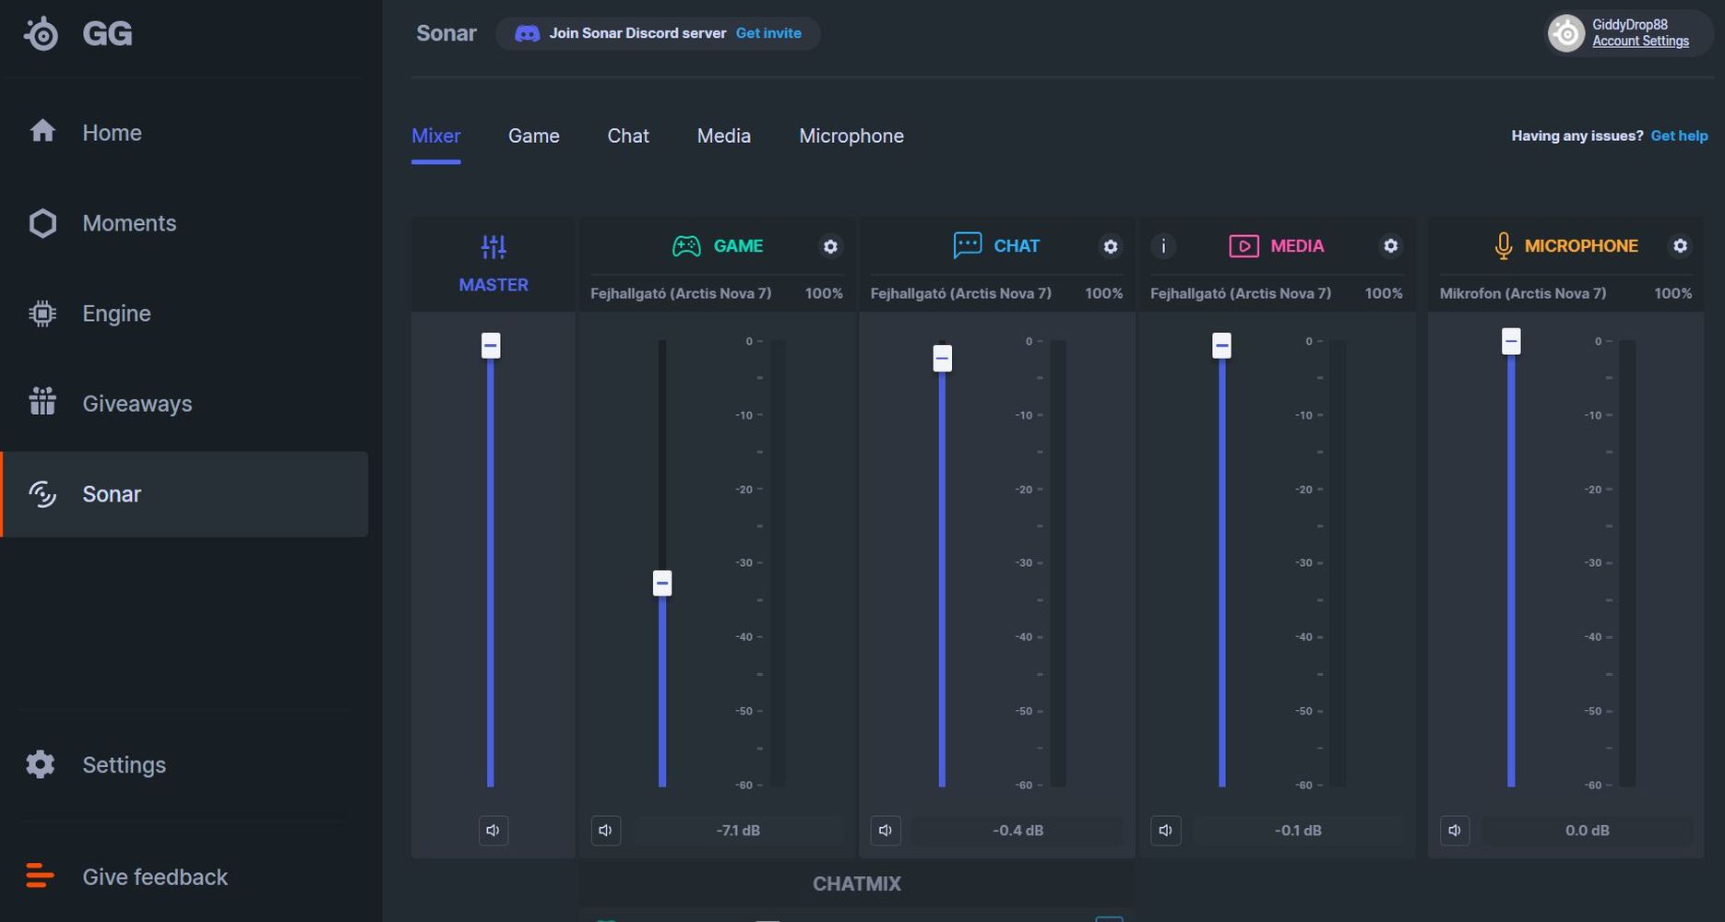Mute the Microphone channel
Viewport: 1725px width, 922px height.
point(1455,830)
